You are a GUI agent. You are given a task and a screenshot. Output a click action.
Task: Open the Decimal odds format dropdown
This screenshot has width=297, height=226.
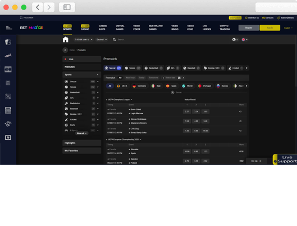[x=102, y=39]
